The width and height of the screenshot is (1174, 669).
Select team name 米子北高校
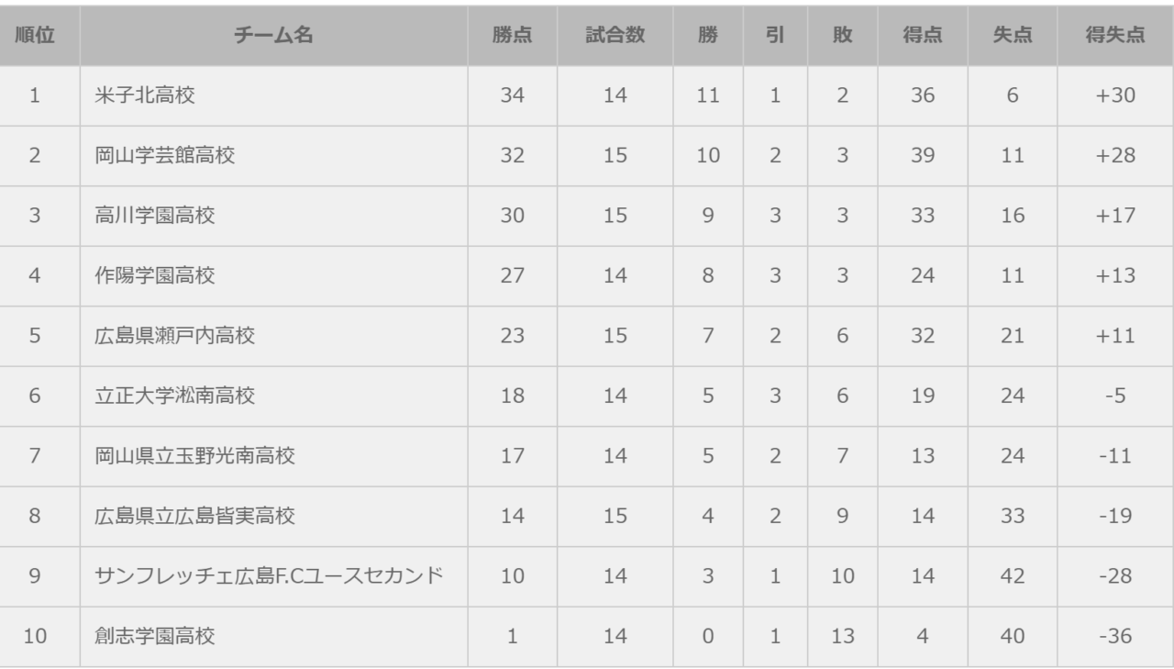point(145,95)
